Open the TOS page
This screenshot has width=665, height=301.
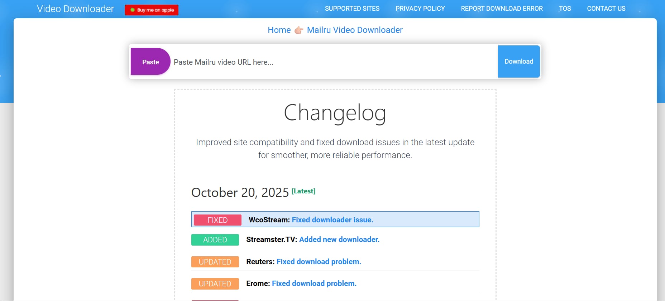click(x=565, y=9)
